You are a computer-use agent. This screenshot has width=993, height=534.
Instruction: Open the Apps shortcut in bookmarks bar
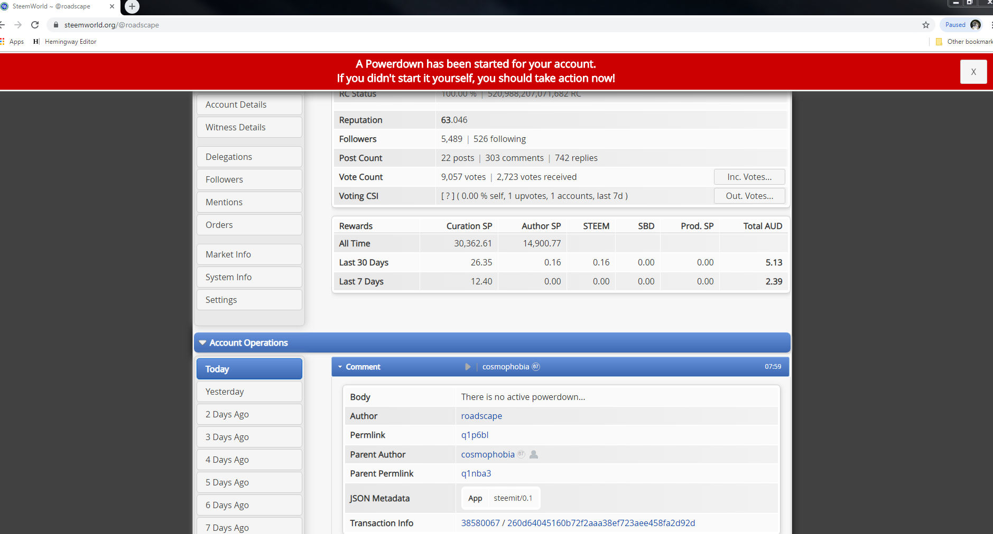(x=13, y=42)
